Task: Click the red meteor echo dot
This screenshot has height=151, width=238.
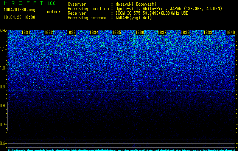Action: coord(161,114)
